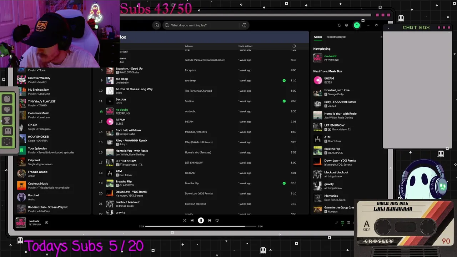Viewport: 457px width, 257px height.
Task: Click queue item 'Breathe Flip' cover thumbnail
Action: (x=317, y=151)
